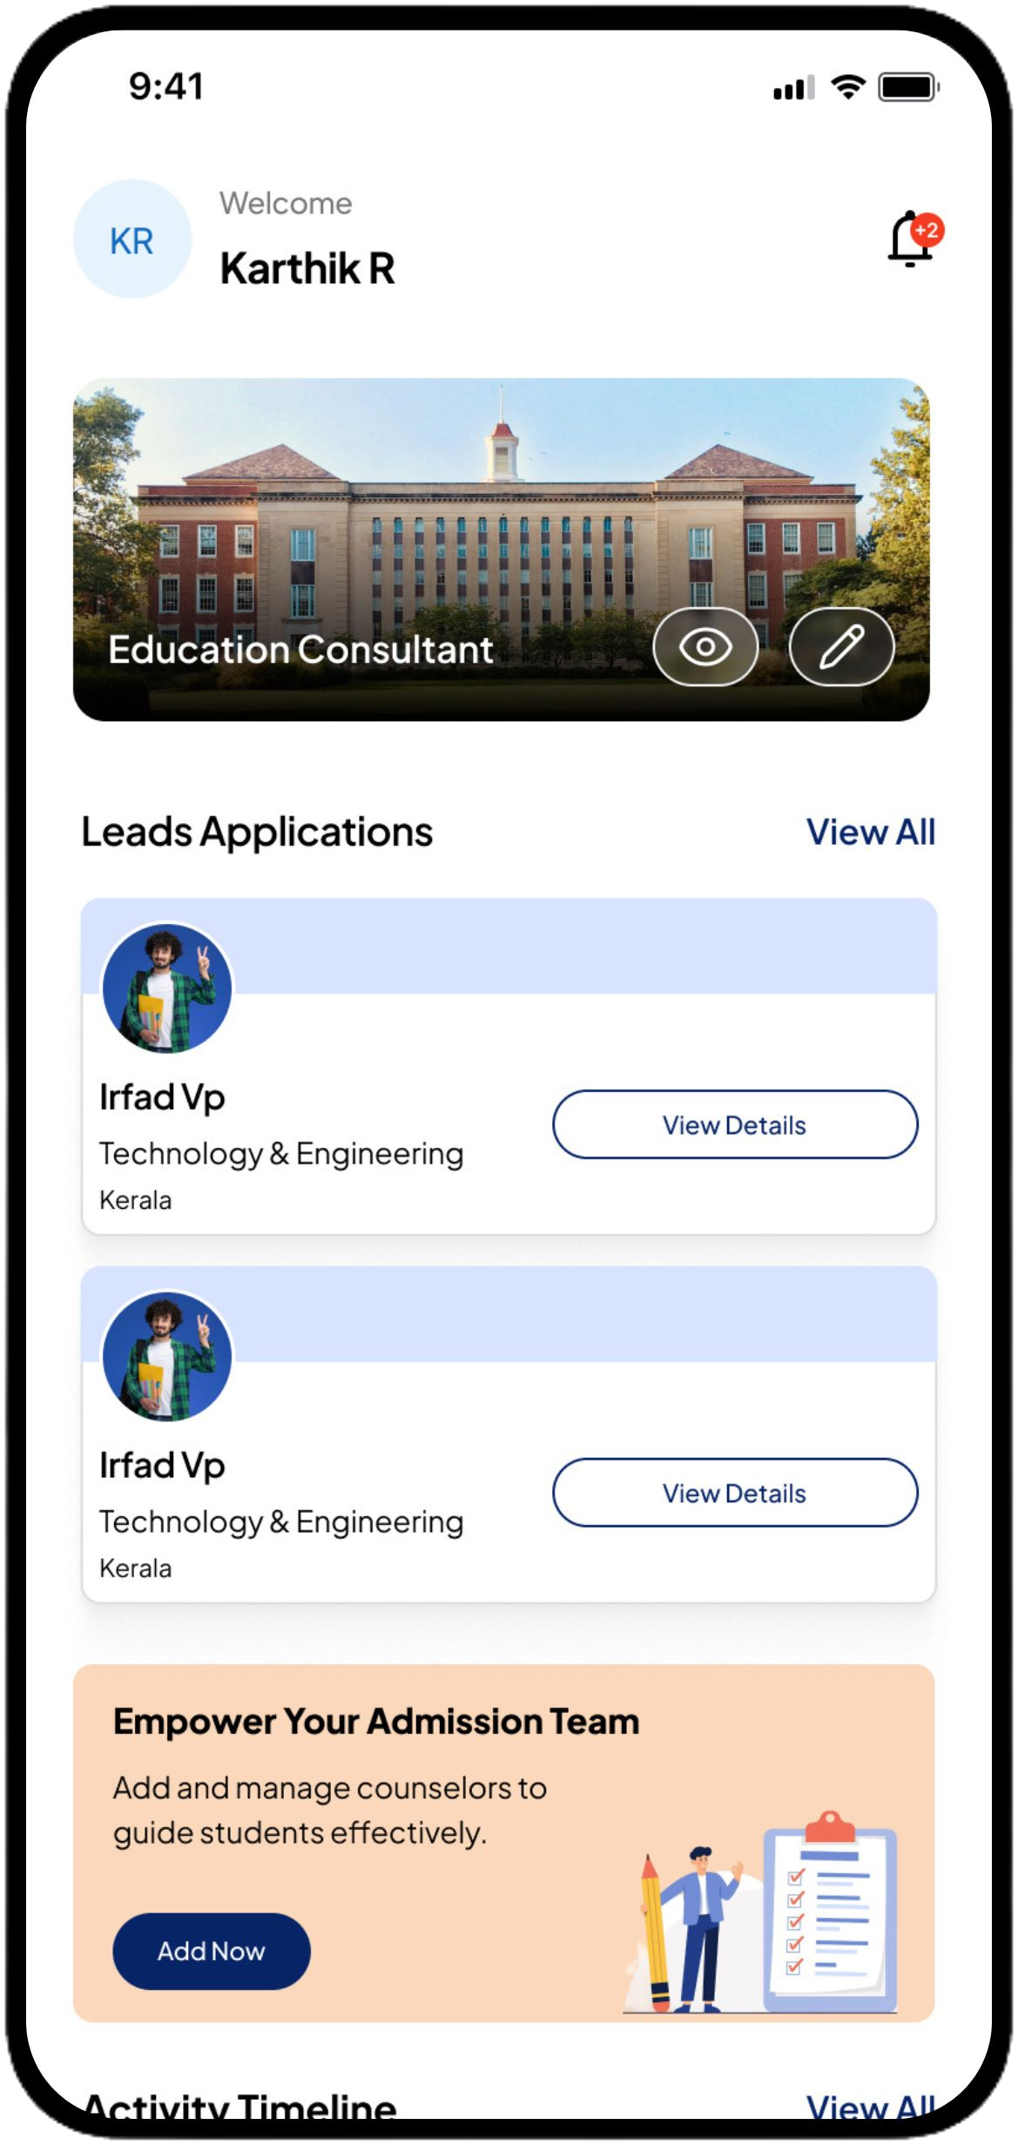Tap the red +2 notification badge
This screenshot has height=2145, width=1018.
pos(927,231)
